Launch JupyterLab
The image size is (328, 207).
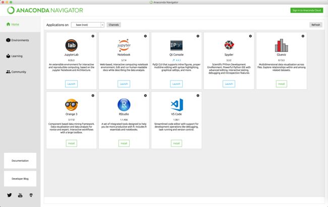[71, 84]
